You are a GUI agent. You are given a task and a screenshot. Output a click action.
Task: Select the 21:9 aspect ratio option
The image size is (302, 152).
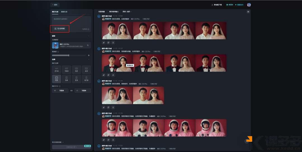[56, 70]
